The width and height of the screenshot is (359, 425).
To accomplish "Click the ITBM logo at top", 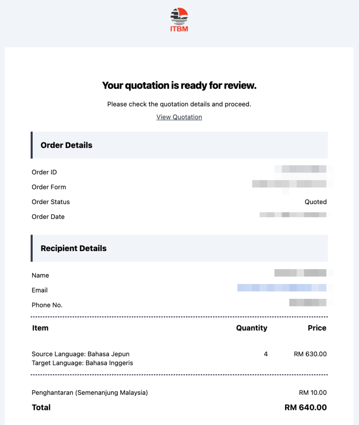I will click(179, 20).
